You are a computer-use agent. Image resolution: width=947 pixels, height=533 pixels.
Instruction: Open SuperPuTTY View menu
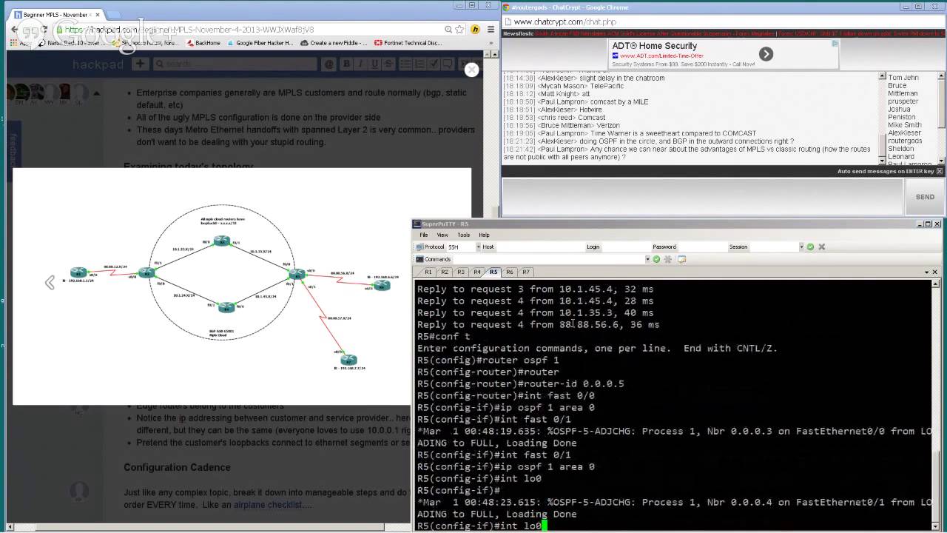(x=442, y=235)
